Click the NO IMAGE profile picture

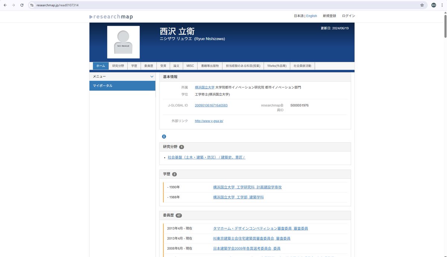pos(123,42)
